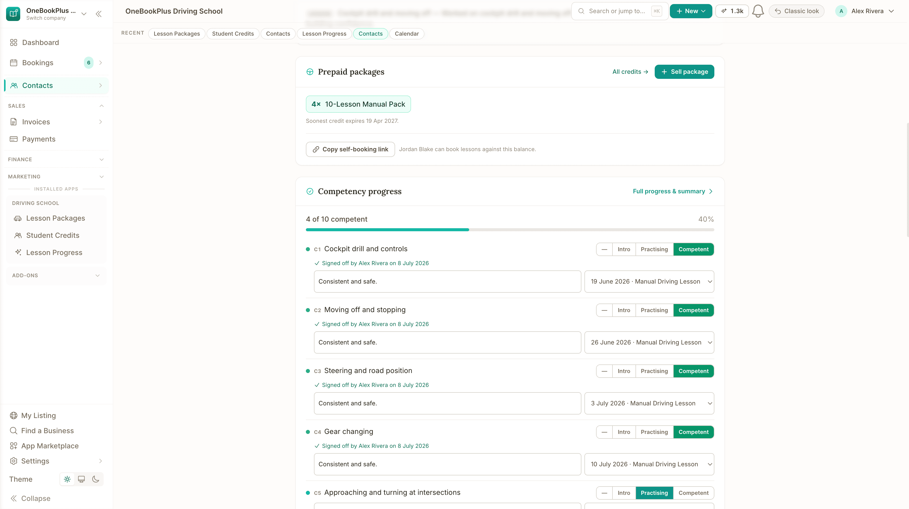Click the 4 of 10 competent progress bar
This screenshot has height=509, width=909.
tap(510, 230)
